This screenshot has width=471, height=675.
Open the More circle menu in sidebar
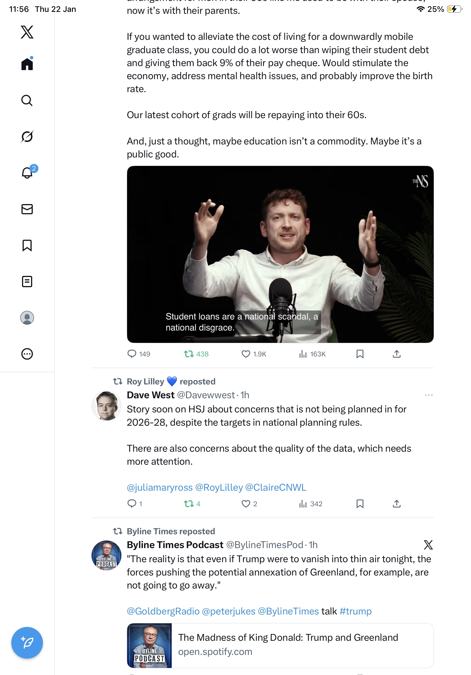point(27,354)
